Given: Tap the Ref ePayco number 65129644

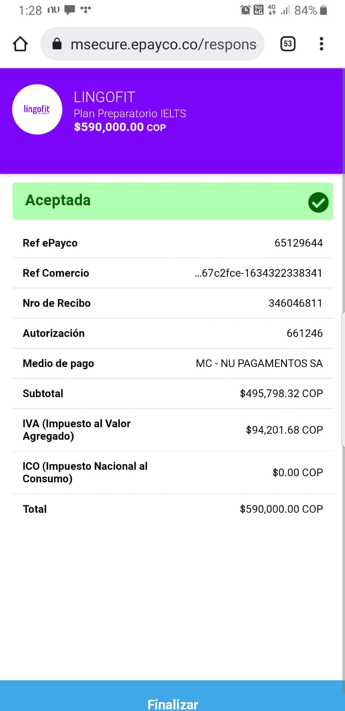Looking at the screenshot, I should (x=298, y=243).
